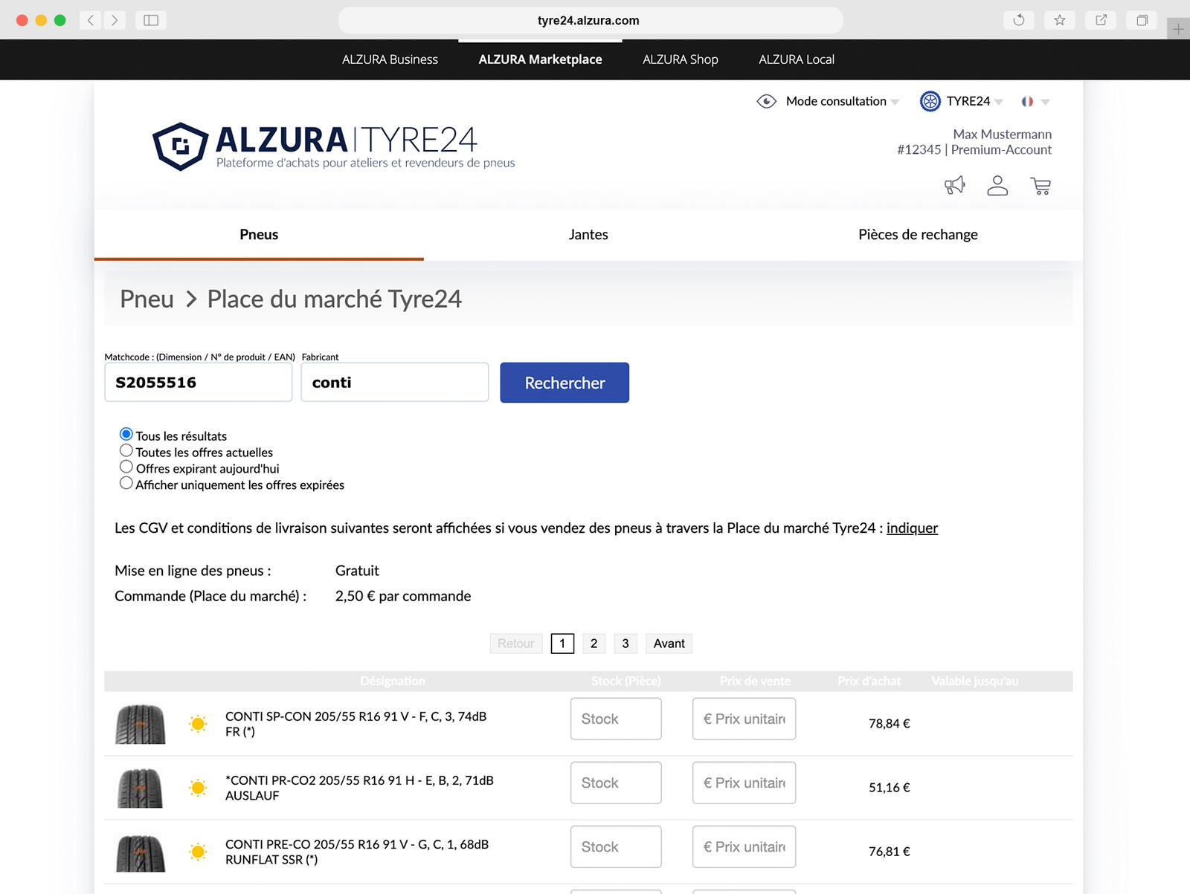
Task: Open tyre thumbnail for CONTI PRE-CO
Action: 141,852
